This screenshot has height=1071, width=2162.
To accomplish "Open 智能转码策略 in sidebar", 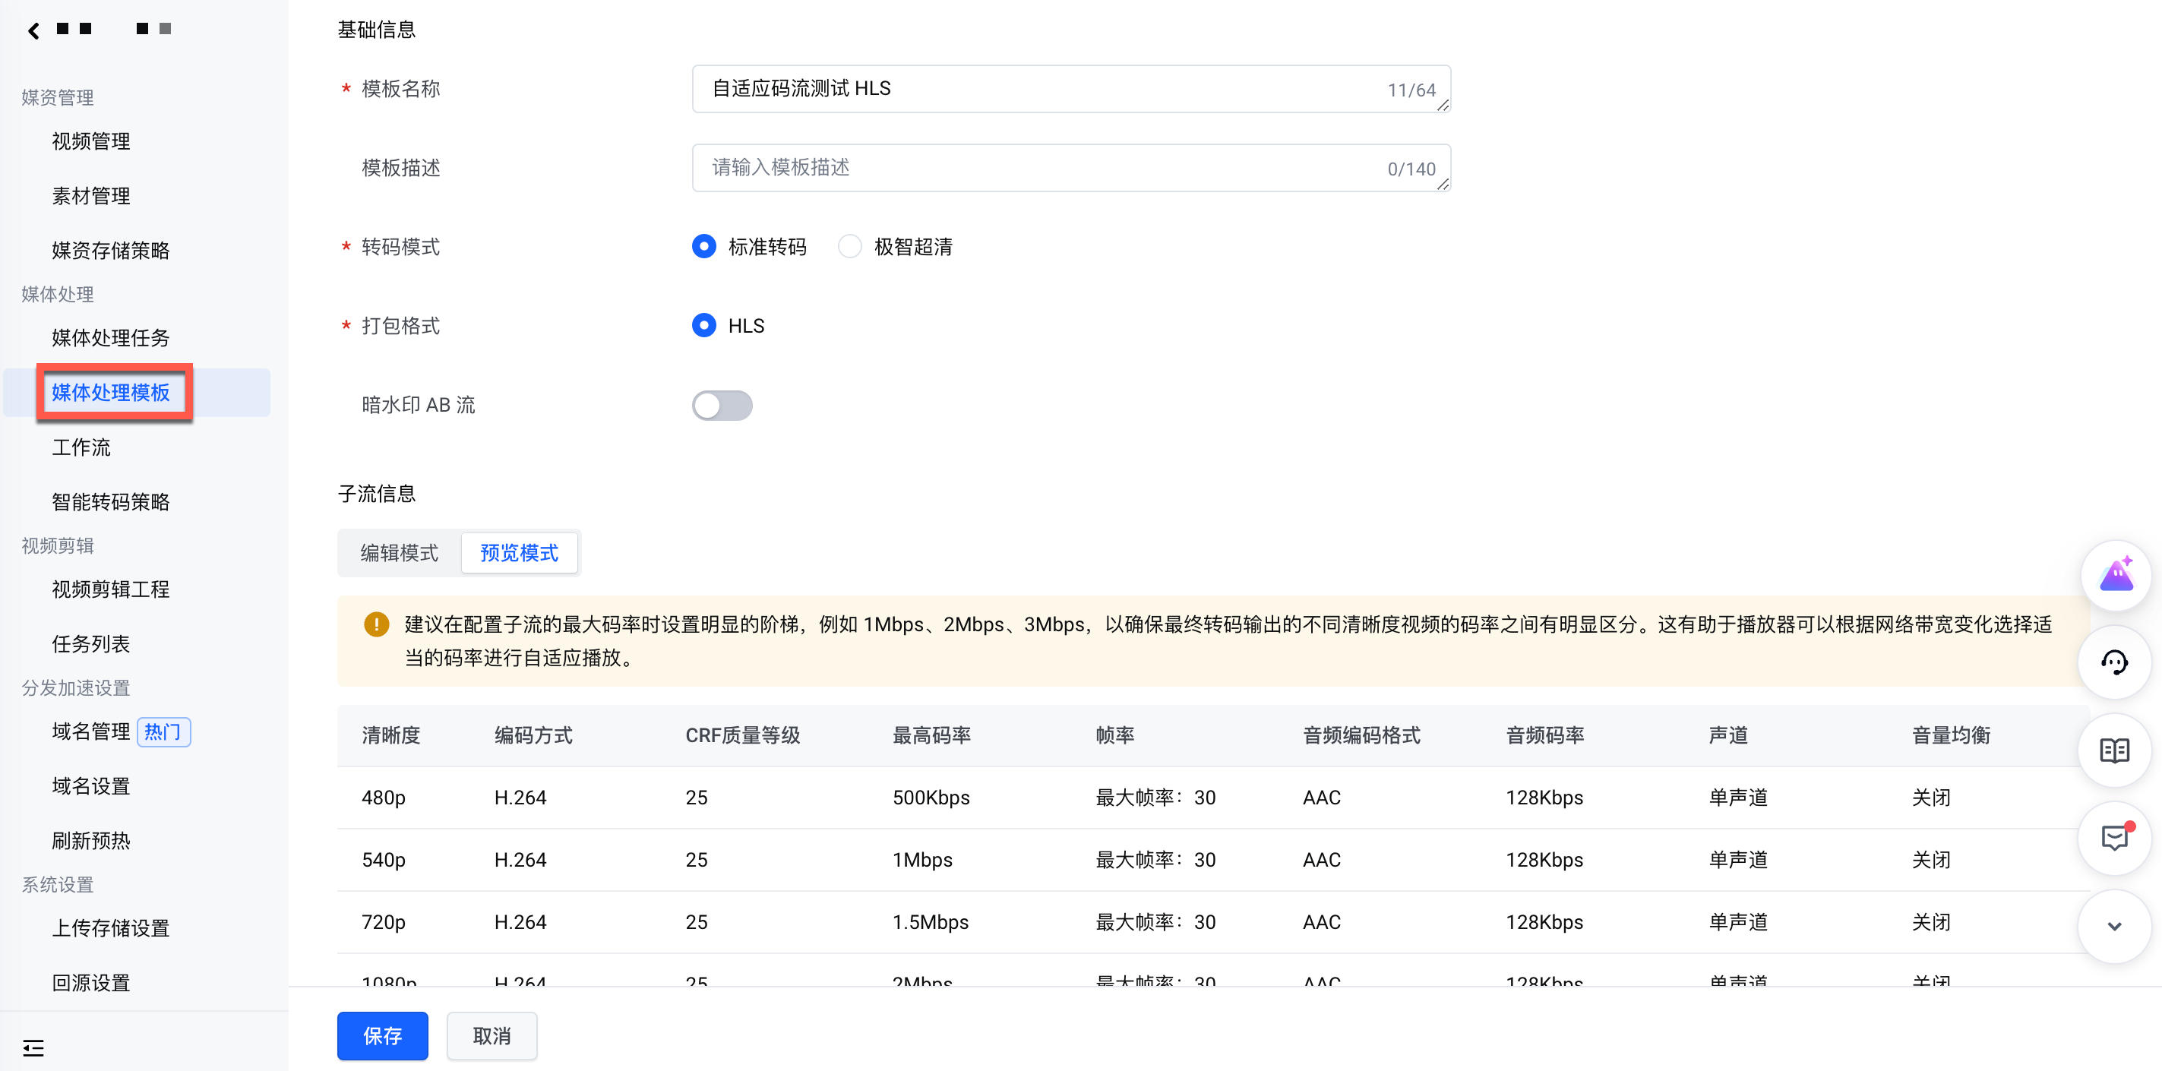I will 111,502.
